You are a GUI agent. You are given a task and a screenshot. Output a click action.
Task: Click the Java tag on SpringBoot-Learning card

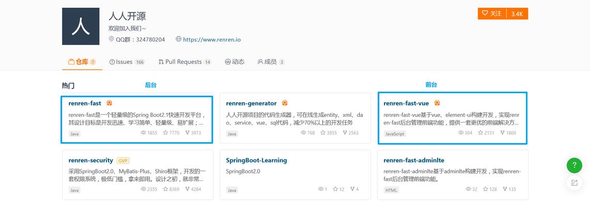coord(232,190)
